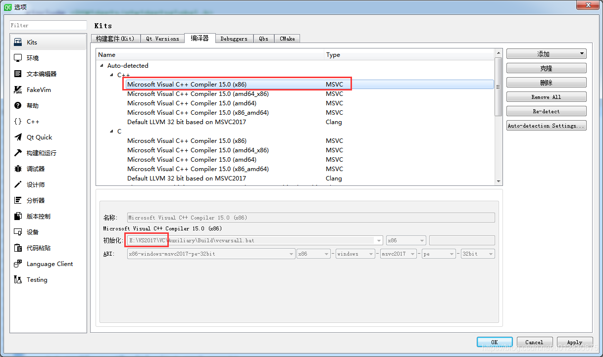
Task: Select the C++ braces category icon
Action: (x=18, y=121)
